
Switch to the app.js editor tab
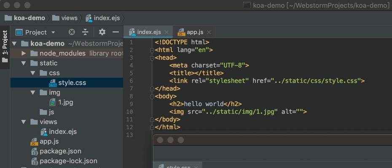[191, 32]
